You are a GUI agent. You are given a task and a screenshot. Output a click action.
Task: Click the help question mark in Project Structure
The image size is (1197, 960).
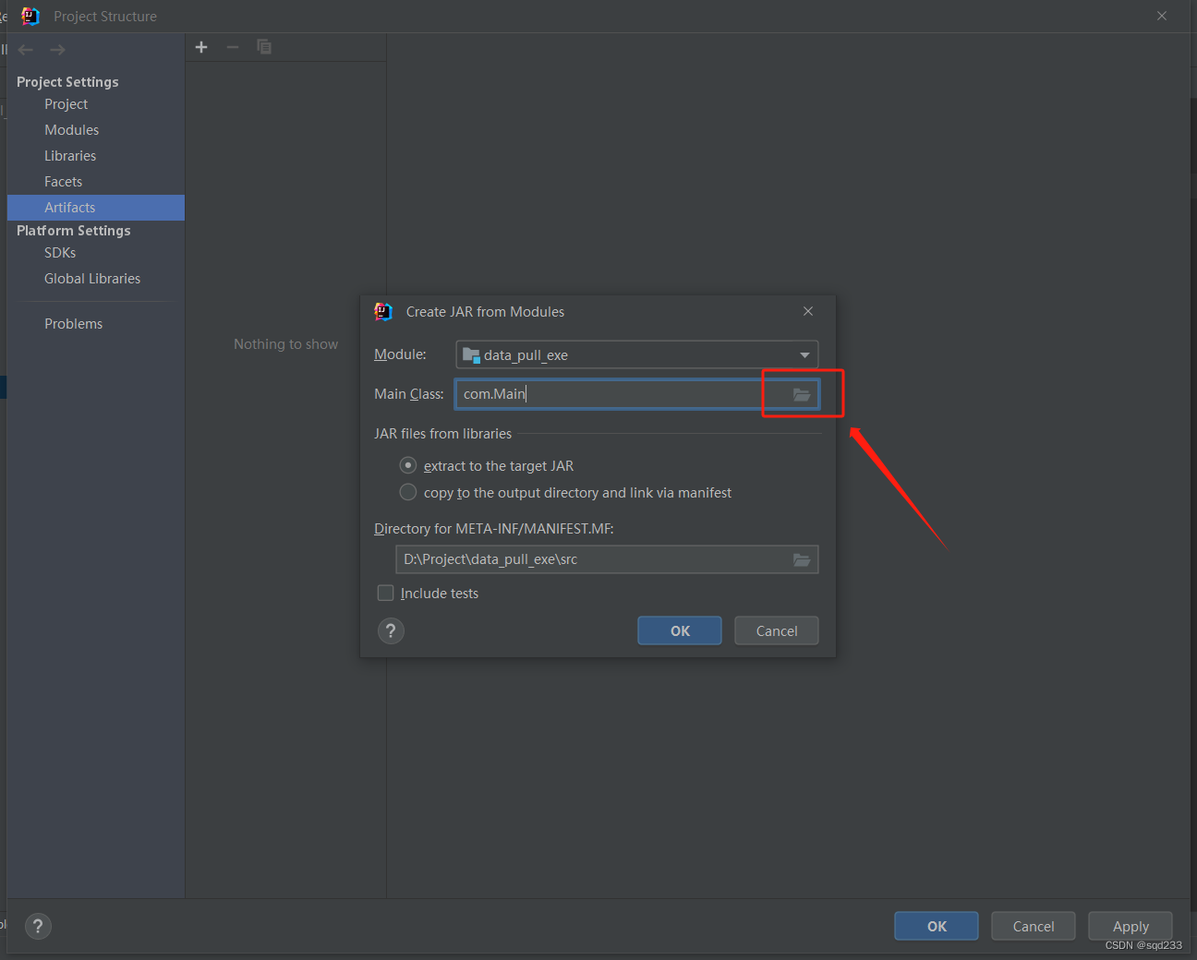pyautogui.click(x=38, y=926)
